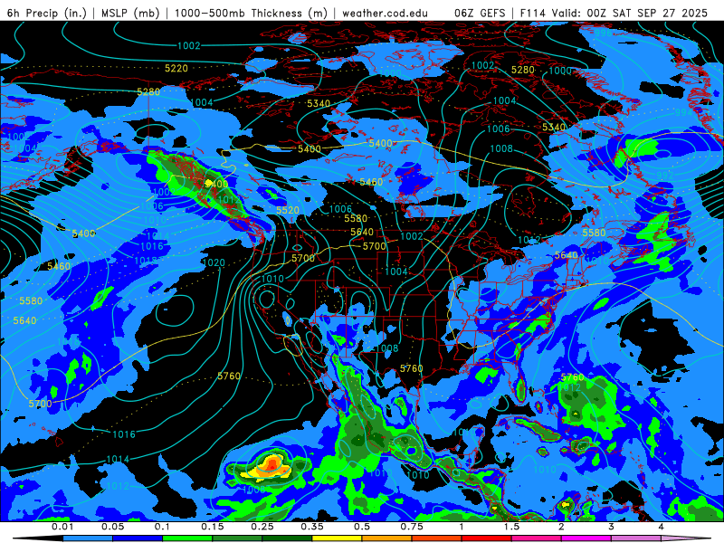The image size is (724, 543).
Task: Click the 'F114 Valid: 00Z SAT SEP 27 2025' text
Action: 614,13
